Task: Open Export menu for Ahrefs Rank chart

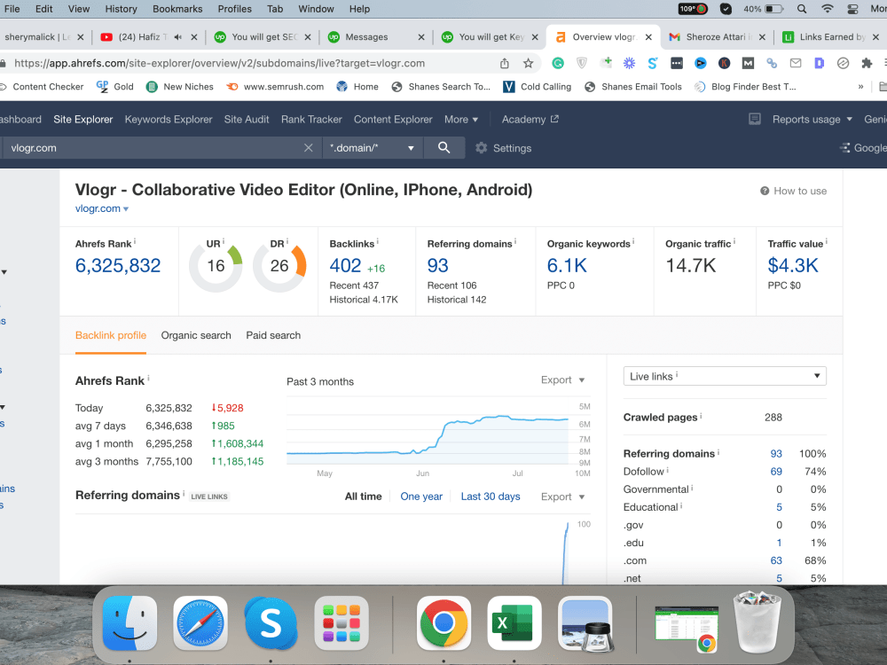Action: tap(562, 380)
